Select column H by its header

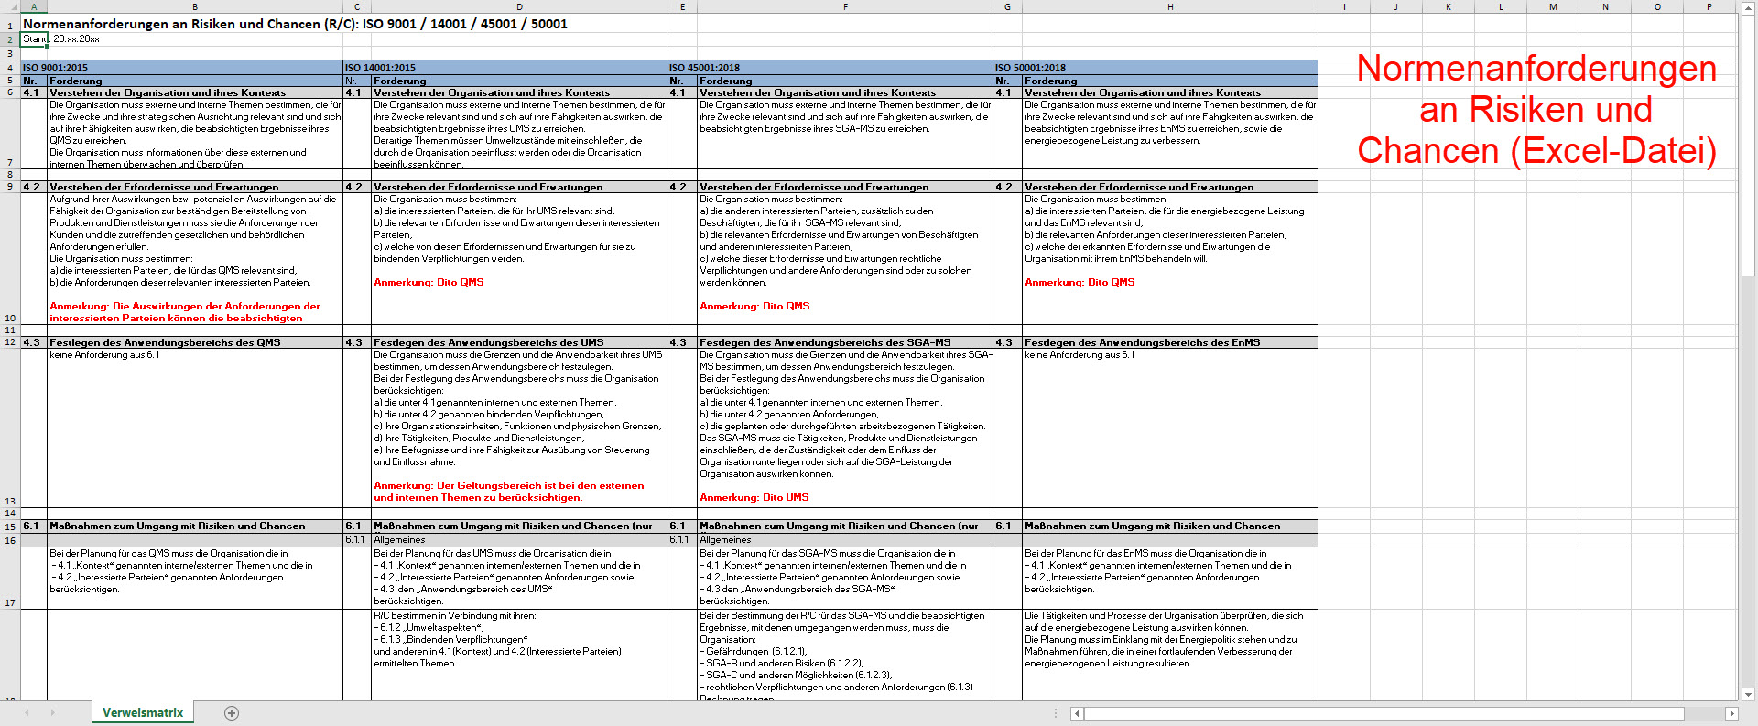1169,6
